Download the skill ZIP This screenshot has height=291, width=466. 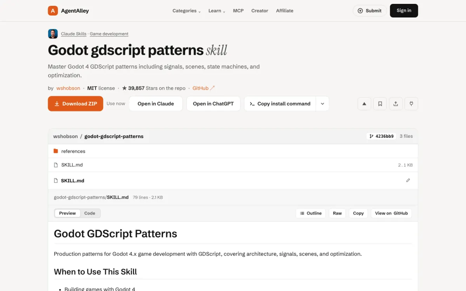75,104
